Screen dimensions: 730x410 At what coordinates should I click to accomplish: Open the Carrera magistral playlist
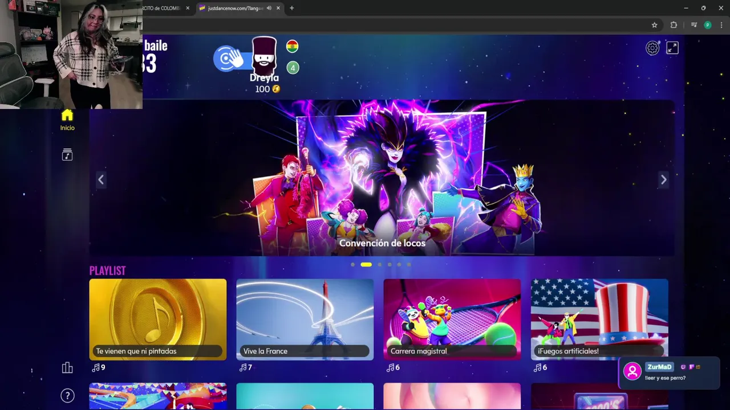(452, 319)
